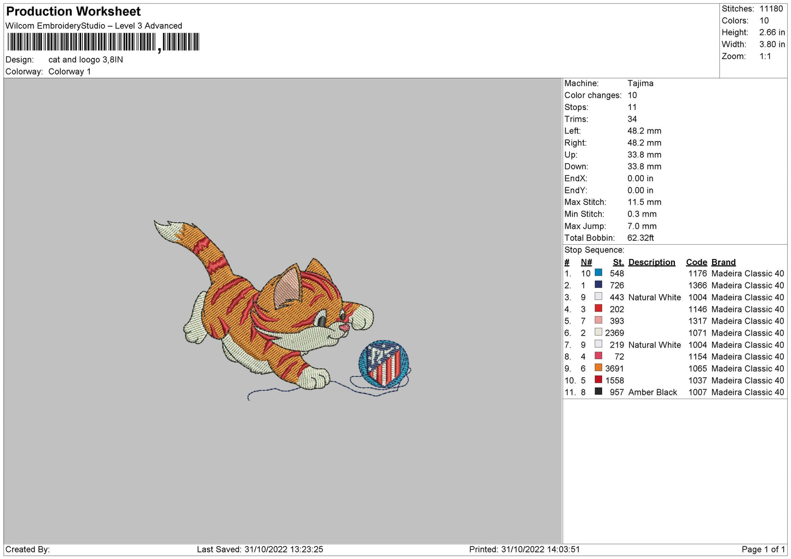Click the Amber Black swatch
This screenshot has width=791, height=559.
pyautogui.click(x=598, y=391)
